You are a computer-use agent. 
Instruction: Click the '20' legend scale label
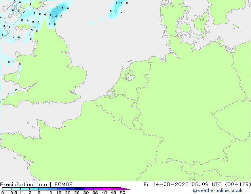click(x=68, y=192)
